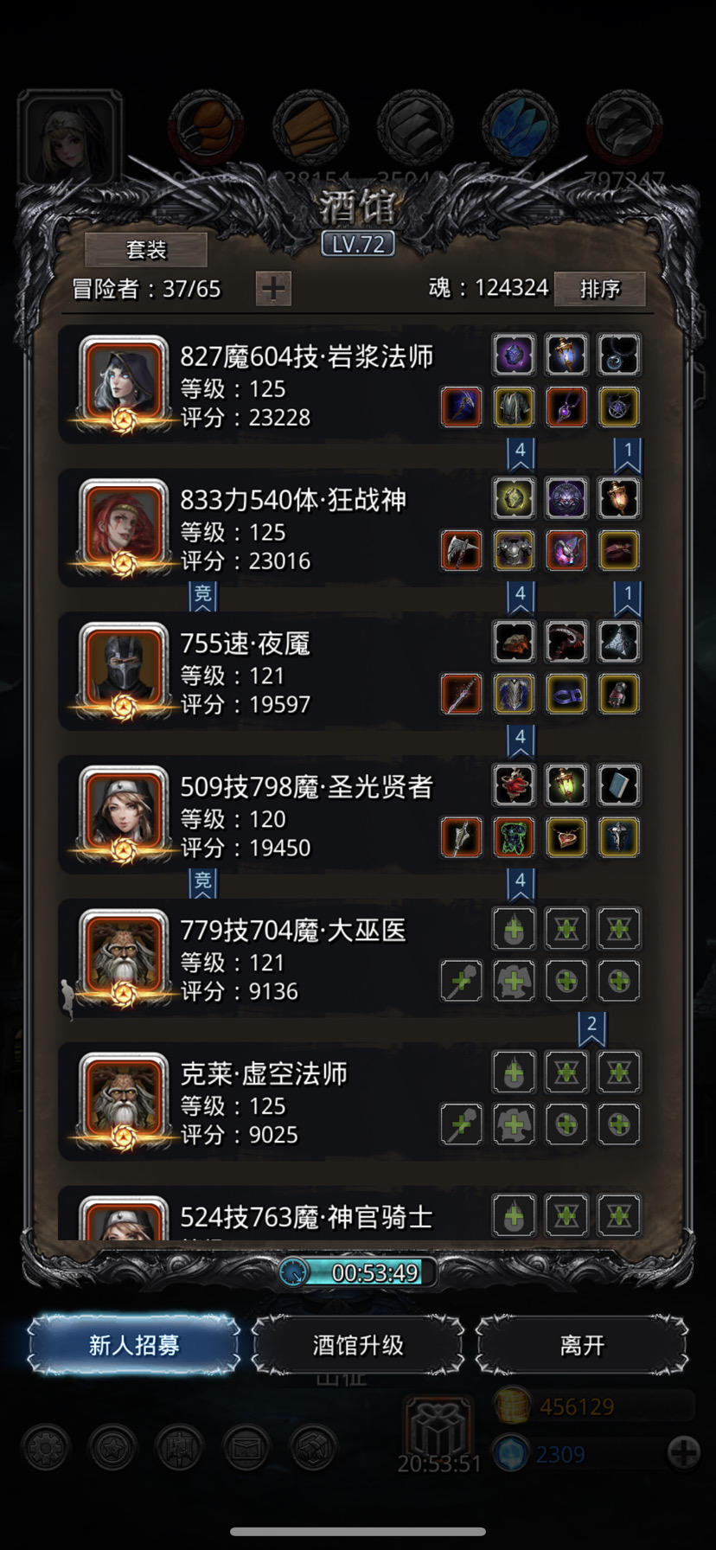Screen dimensions: 716x1550
Task: Open the 套装 set tab
Action: point(146,250)
